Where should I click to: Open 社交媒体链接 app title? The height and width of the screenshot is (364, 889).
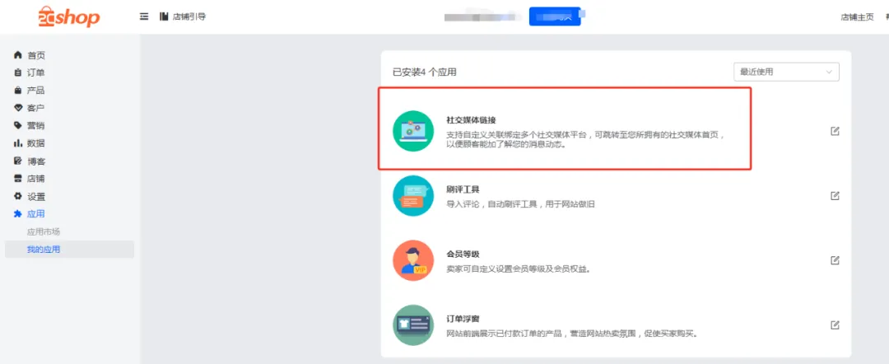pyautogui.click(x=472, y=120)
